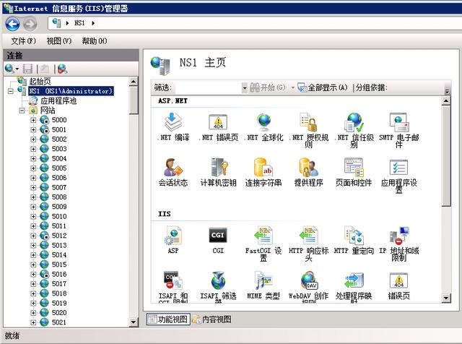This screenshot has height=344, width=462.
Task: Click the 筛选 filter input field
Action: pos(208,87)
